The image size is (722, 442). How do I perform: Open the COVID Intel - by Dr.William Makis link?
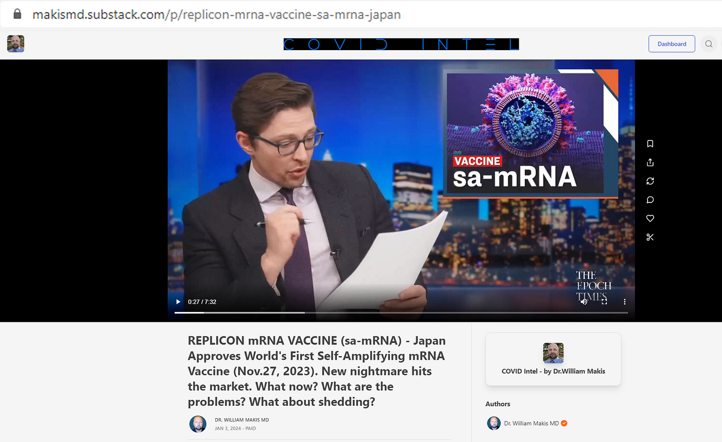click(553, 371)
